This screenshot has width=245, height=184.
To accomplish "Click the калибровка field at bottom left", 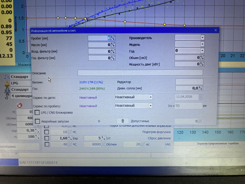I will tap(20, 147).
